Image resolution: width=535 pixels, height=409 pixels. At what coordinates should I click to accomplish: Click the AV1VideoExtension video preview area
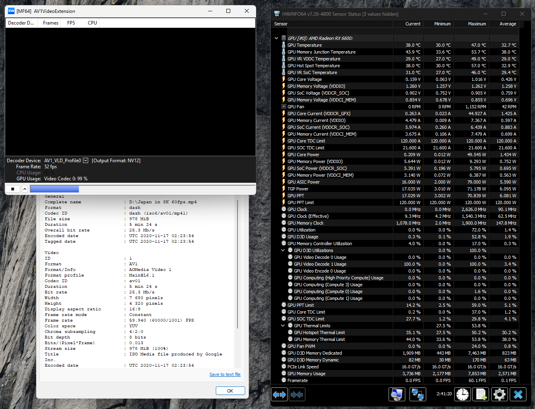[x=130, y=92]
